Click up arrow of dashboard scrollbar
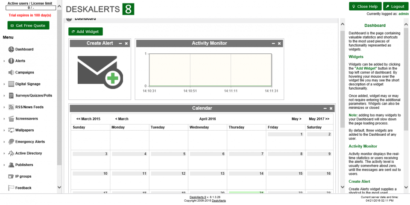 click(342, 24)
